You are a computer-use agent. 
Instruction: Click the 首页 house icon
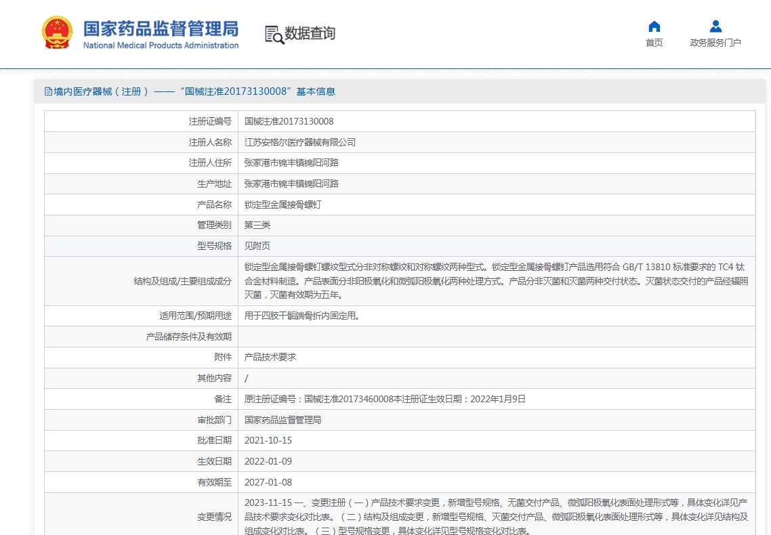point(654,26)
